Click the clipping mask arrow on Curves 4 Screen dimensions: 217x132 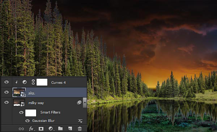pos(17,82)
